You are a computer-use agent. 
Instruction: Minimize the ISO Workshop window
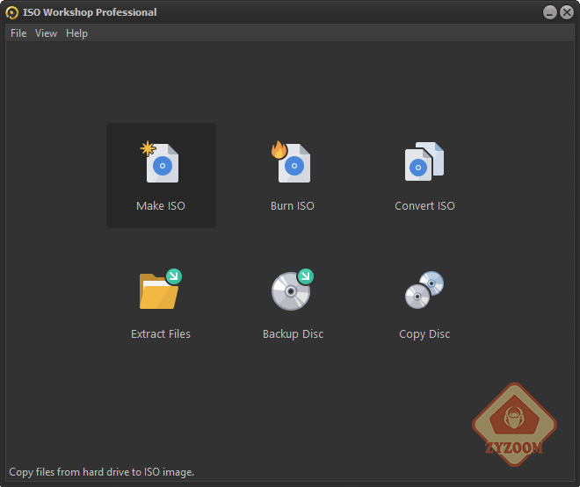549,12
